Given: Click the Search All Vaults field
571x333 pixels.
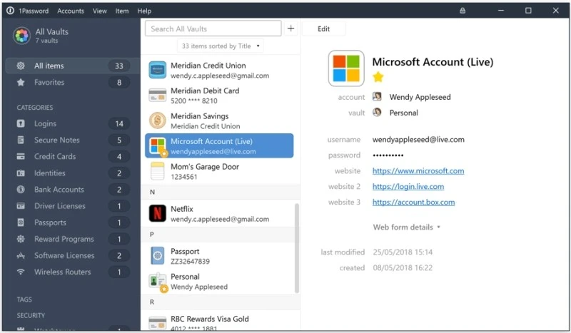Looking at the screenshot, I should (x=213, y=29).
